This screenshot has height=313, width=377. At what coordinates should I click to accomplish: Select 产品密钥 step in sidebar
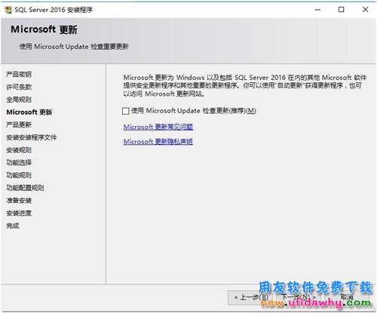click(x=19, y=75)
